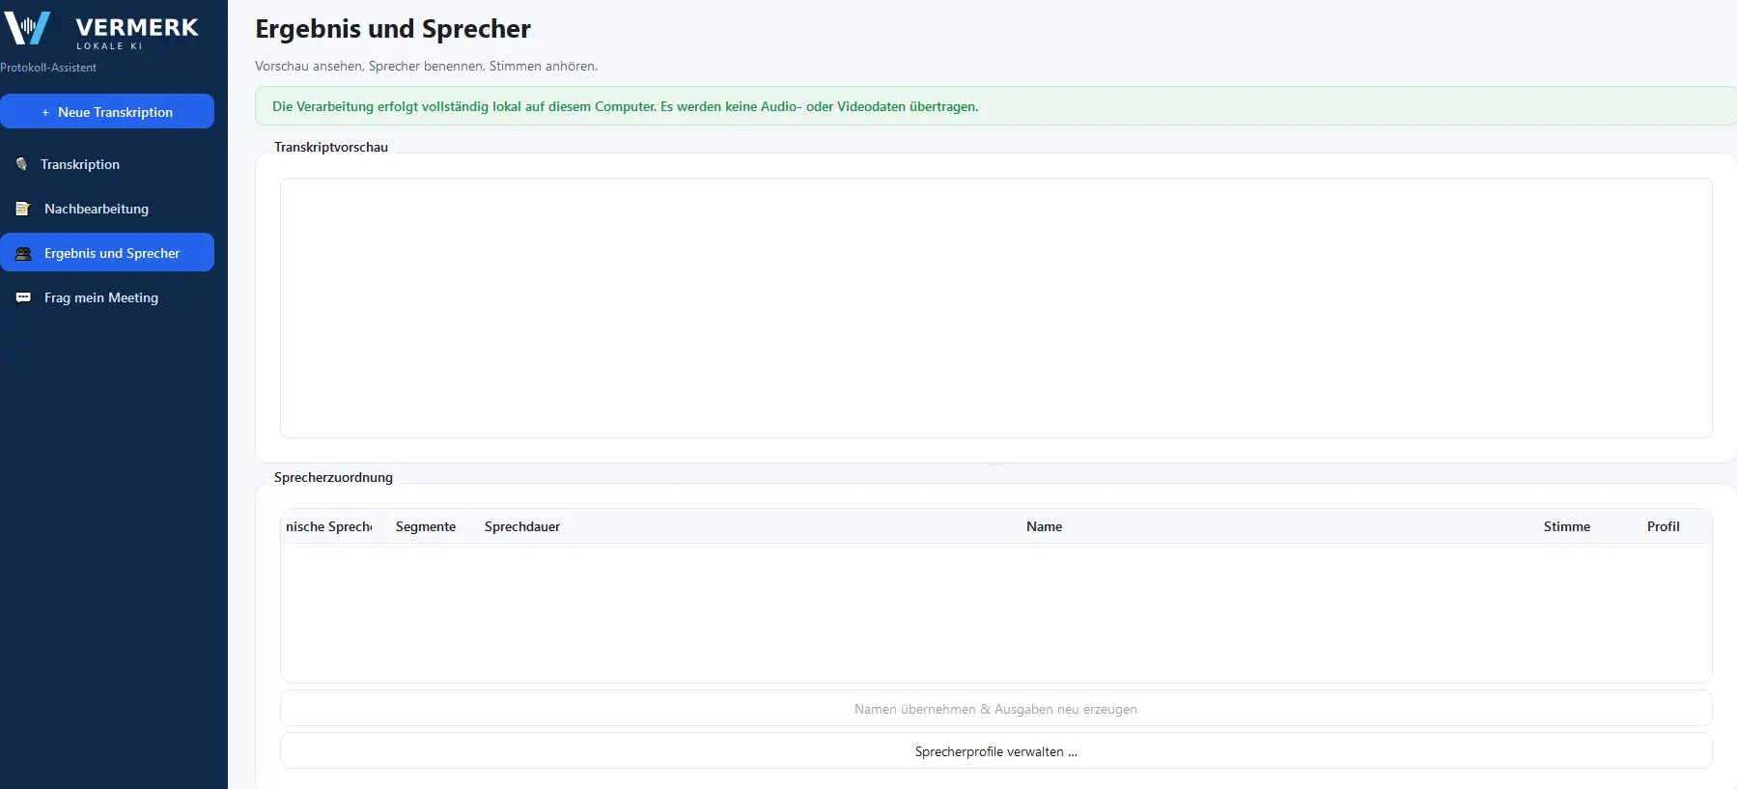This screenshot has height=789, width=1737.
Task: Start a new transcription with Neue Transkription
Action: pyautogui.click(x=107, y=111)
